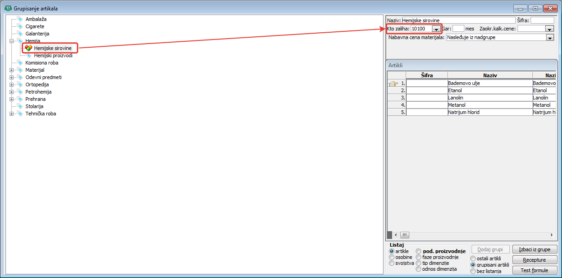This screenshot has height=278, width=562.
Task: Open the Nabavna cena materijala dropdown
Action: pos(550,38)
